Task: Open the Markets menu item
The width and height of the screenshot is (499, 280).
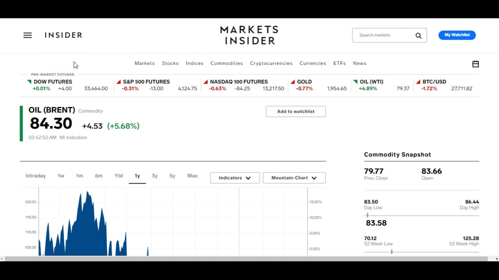Action: (145, 63)
